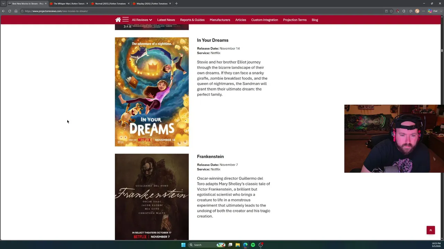The height and width of the screenshot is (249, 444).
Task: Go to Custom Integration section
Action: pyautogui.click(x=265, y=20)
